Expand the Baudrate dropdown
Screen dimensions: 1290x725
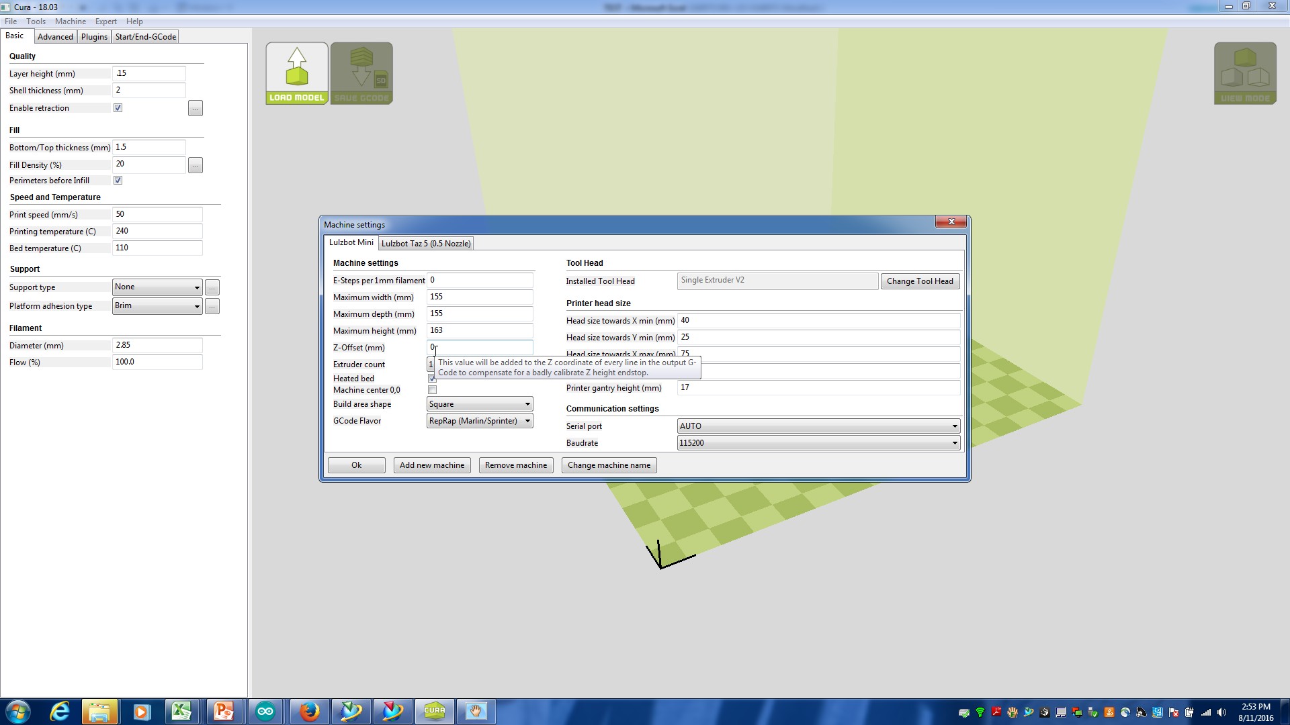click(x=818, y=443)
